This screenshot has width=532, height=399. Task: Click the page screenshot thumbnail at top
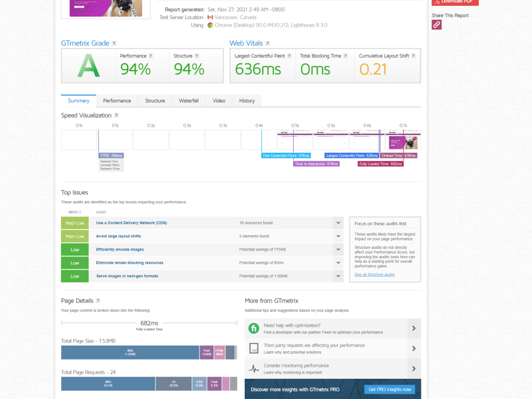click(x=106, y=8)
